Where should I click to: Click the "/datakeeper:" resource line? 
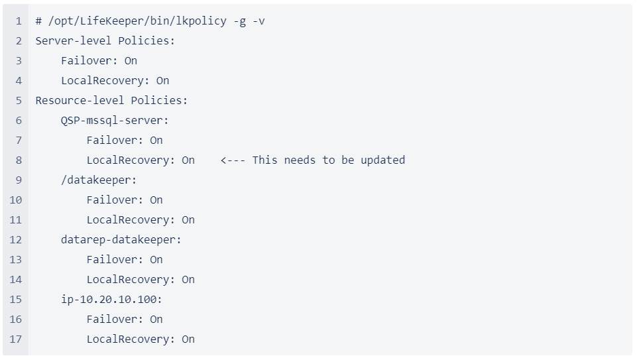(99, 180)
